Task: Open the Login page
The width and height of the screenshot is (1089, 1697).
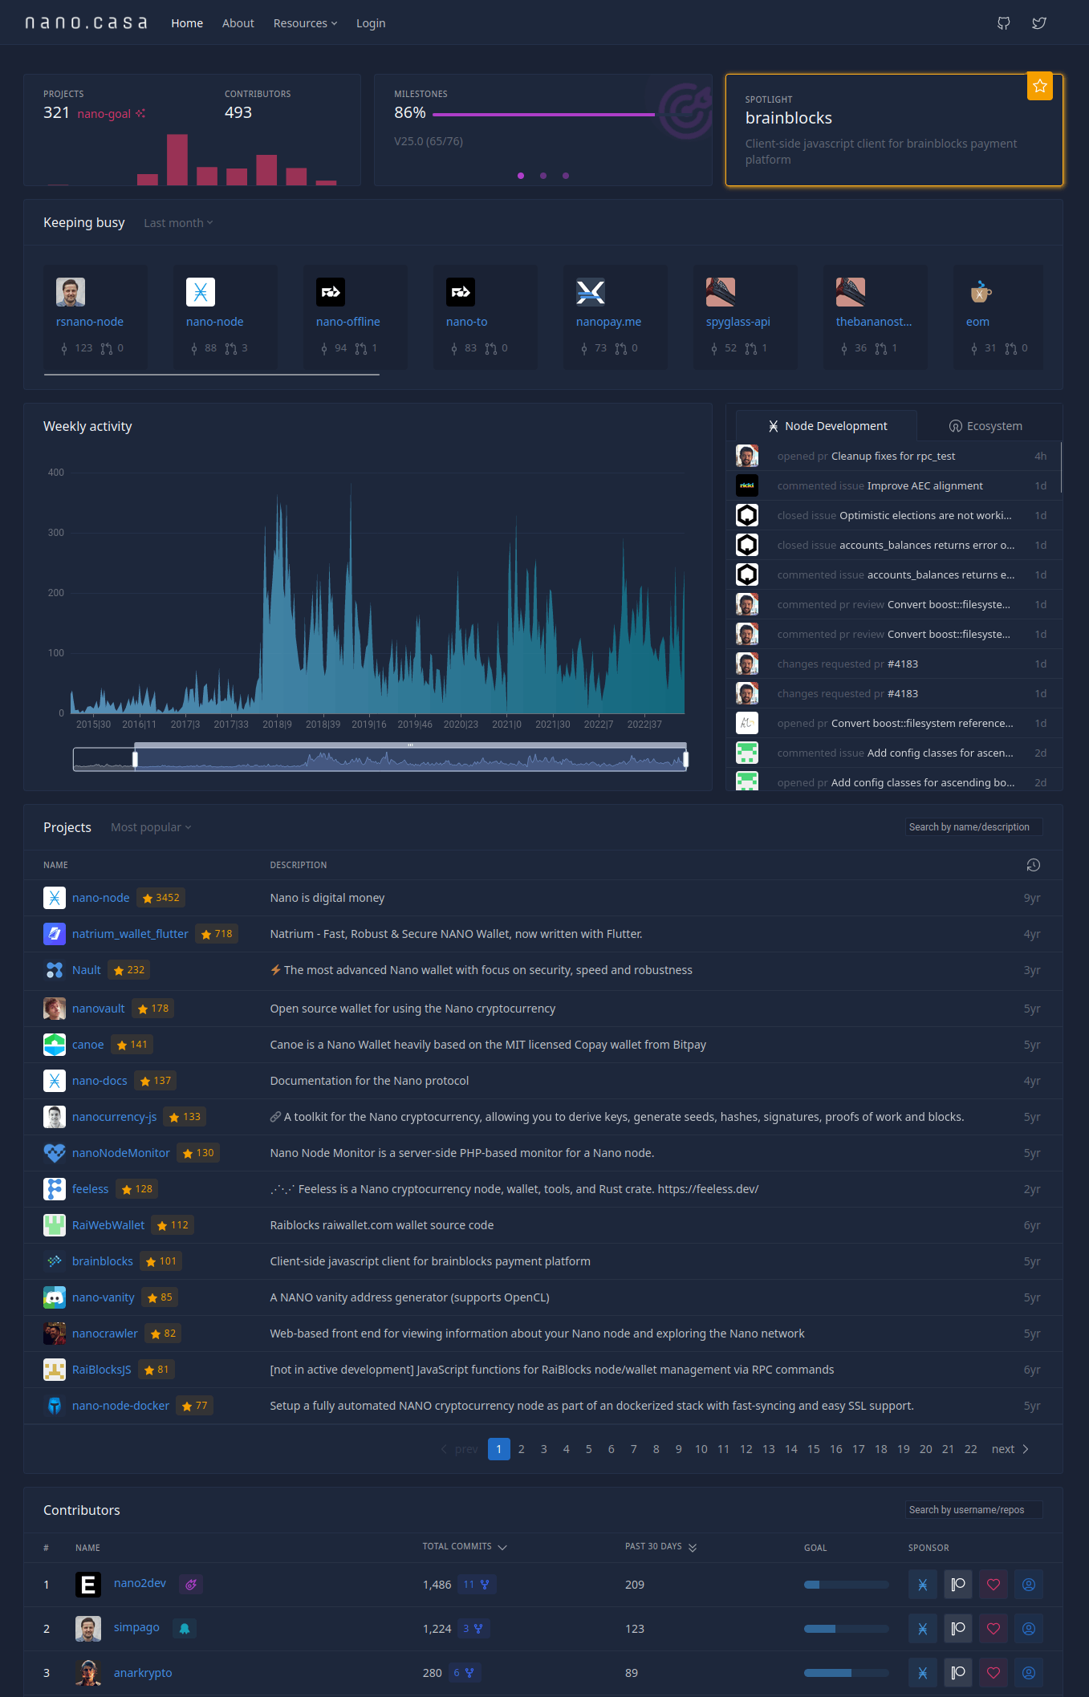Action: point(371,23)
